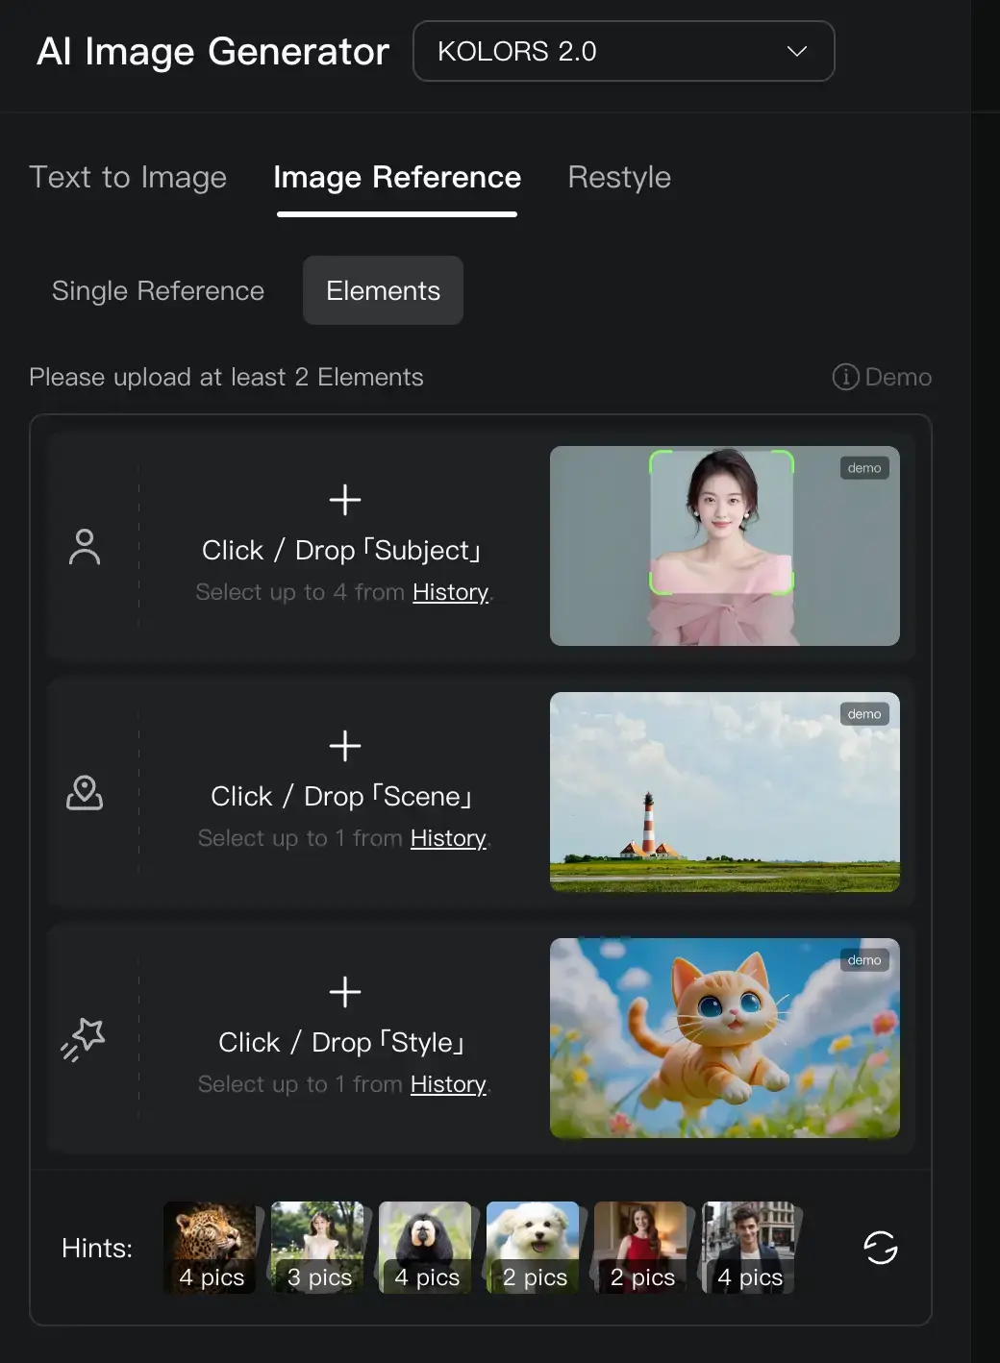The image size is (1000, 1363).
Task: Open the KOLORS 2.0 model dropdown
Action: click(623, 51)
